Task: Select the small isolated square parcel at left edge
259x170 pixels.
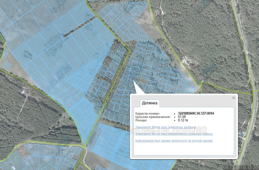Action: (7, 66)
